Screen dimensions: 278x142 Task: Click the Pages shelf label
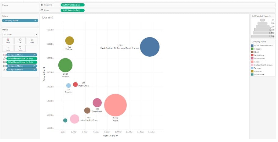(x=5, y=5)
